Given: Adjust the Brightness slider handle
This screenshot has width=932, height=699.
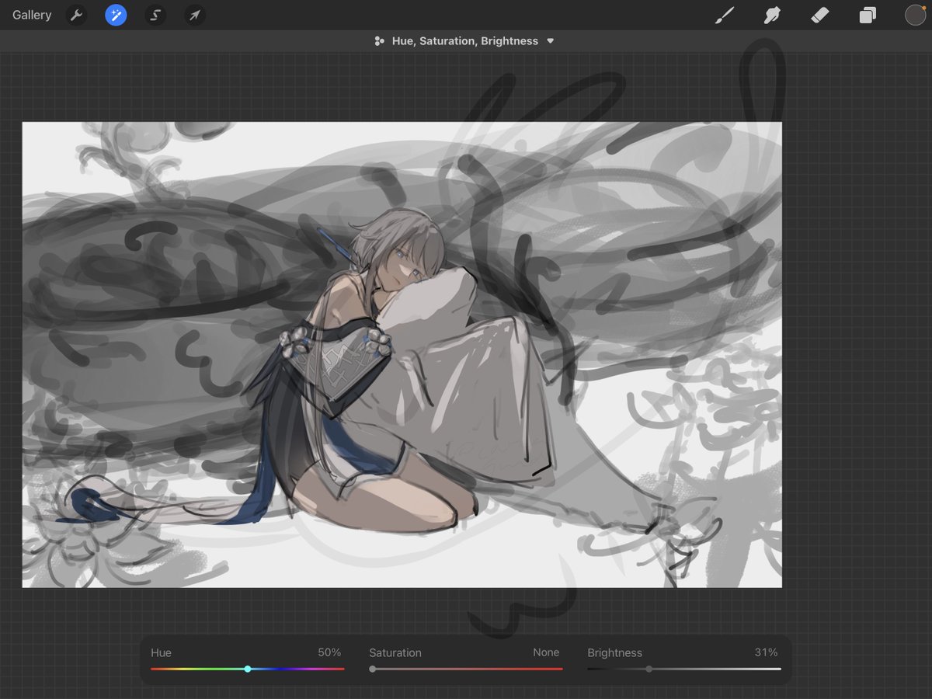Looking at the screenshot, I should [649, 669].
